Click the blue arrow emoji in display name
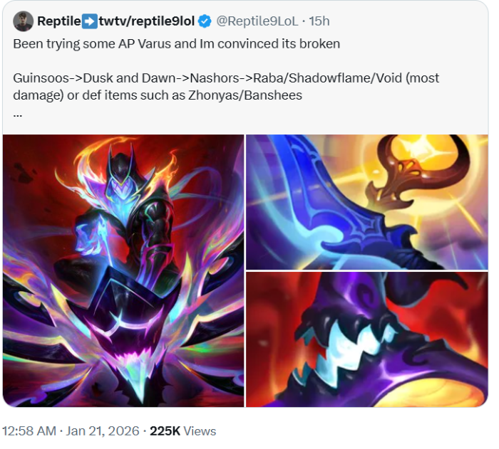Image resolution: width=499 pixels, height=449 pixels. point(90,21)
